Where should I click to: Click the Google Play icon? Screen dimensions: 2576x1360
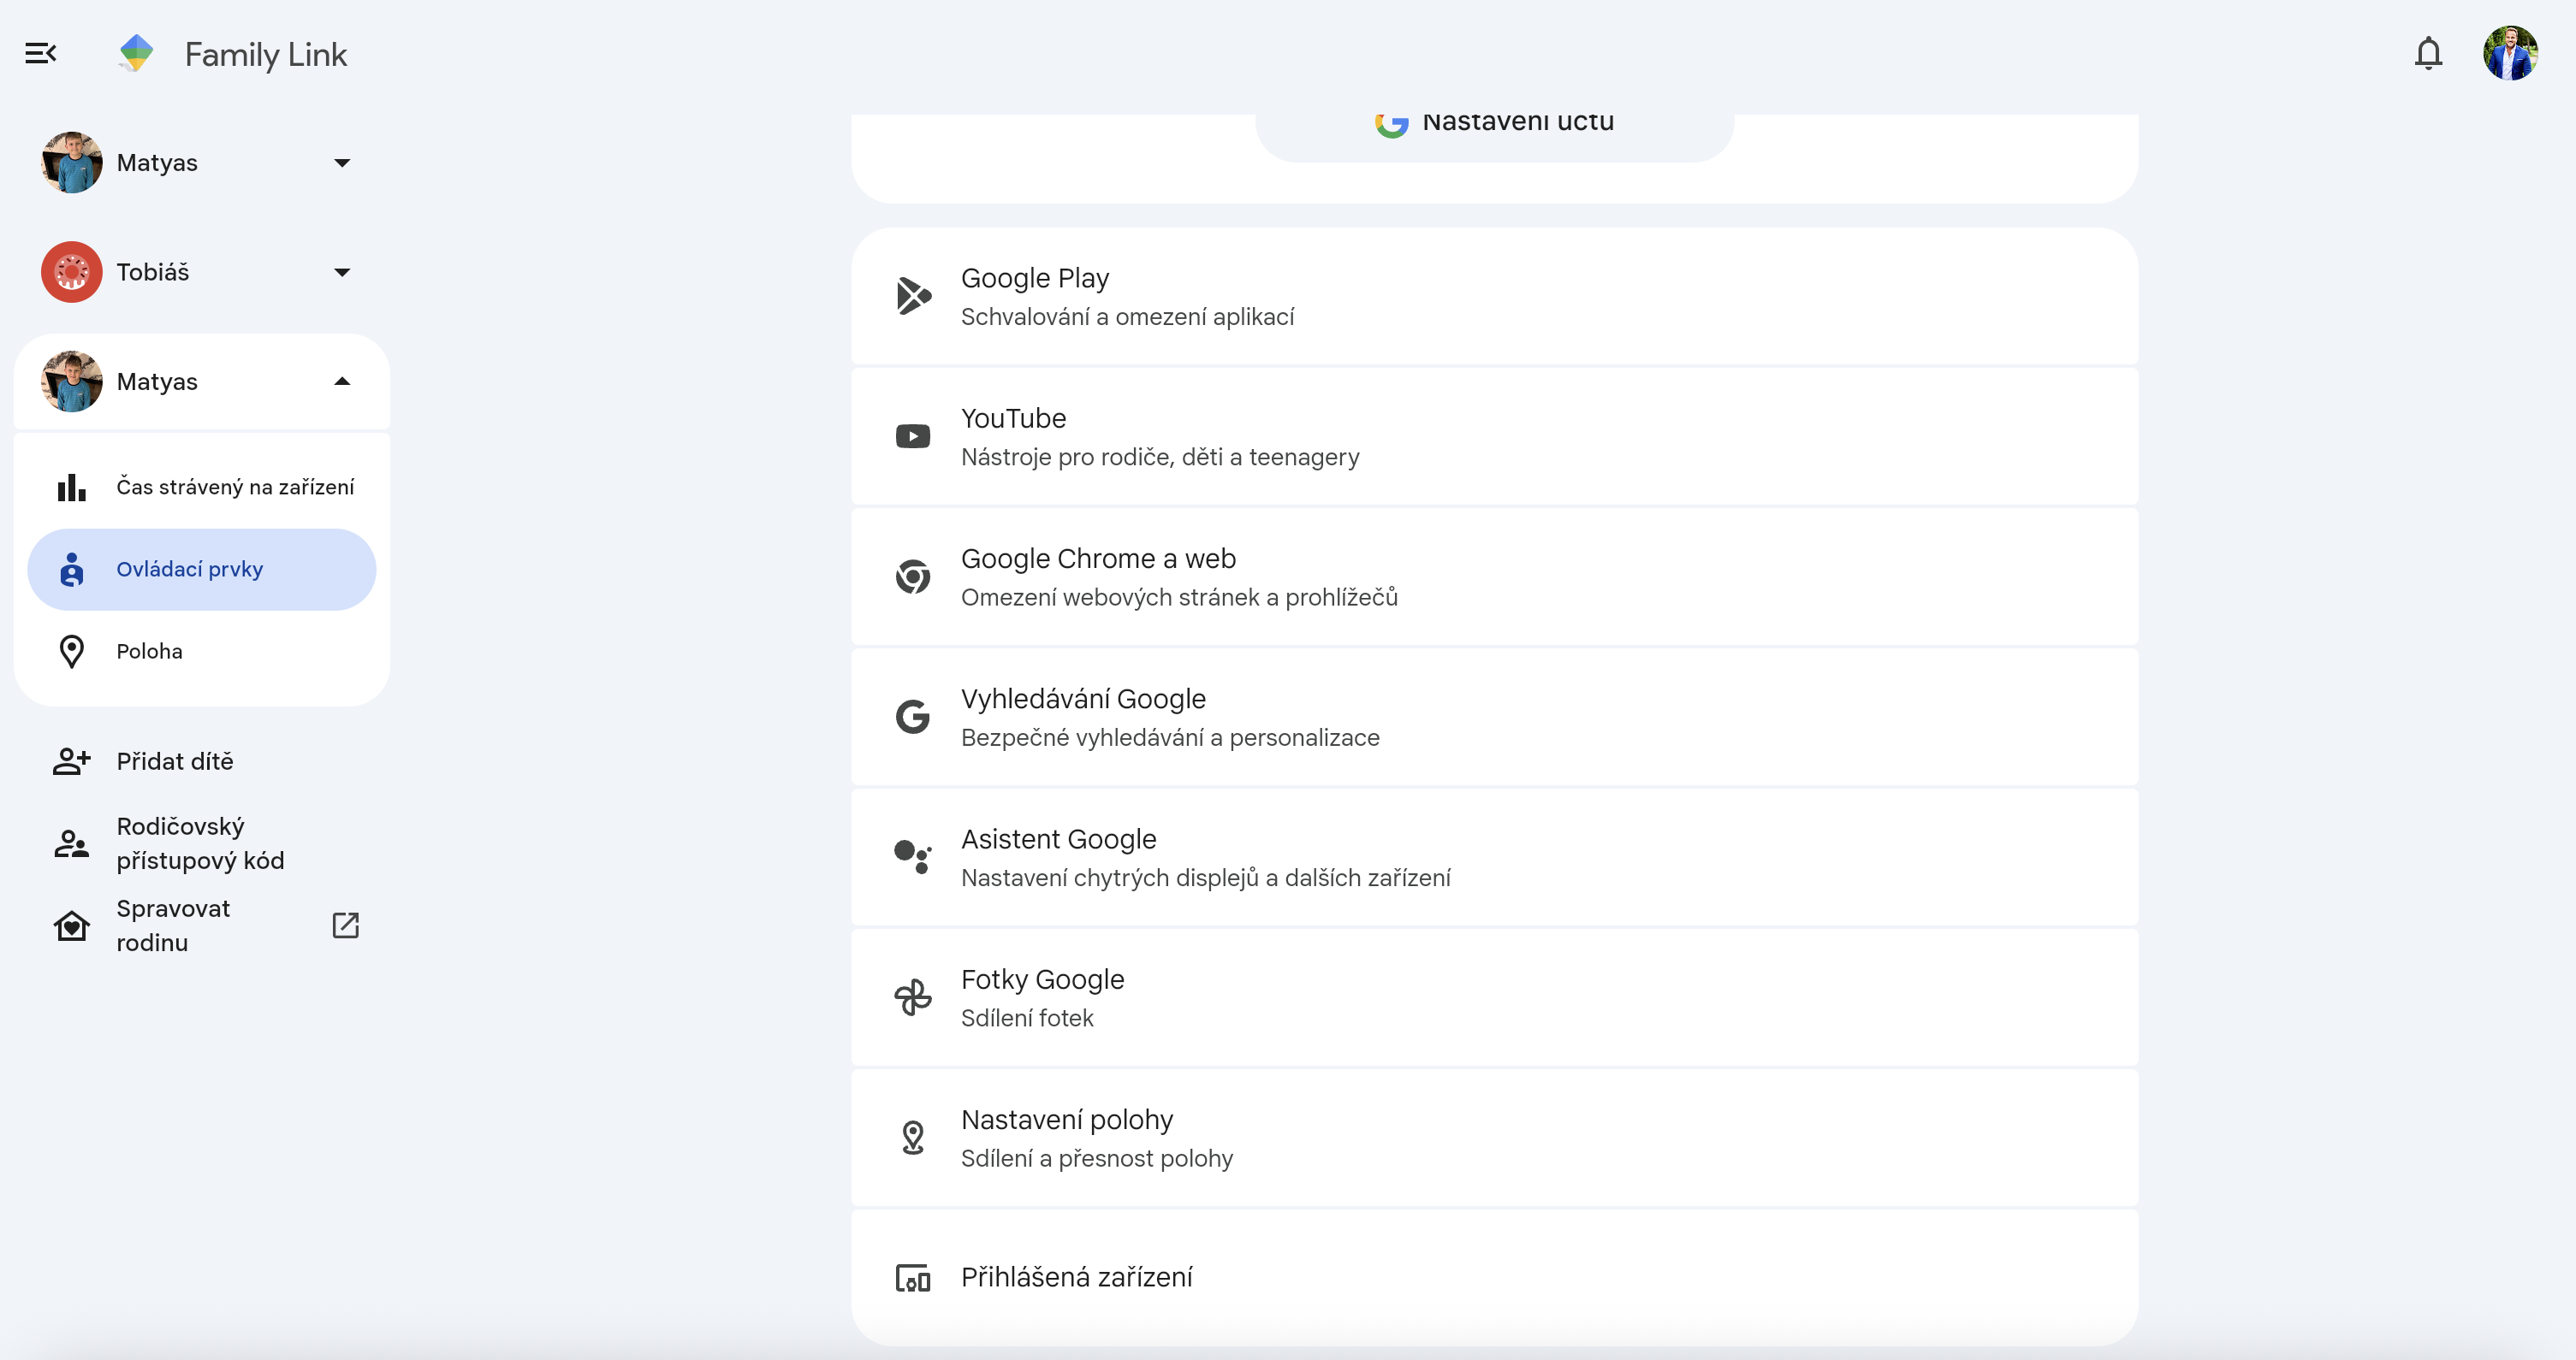coord(912,296)
